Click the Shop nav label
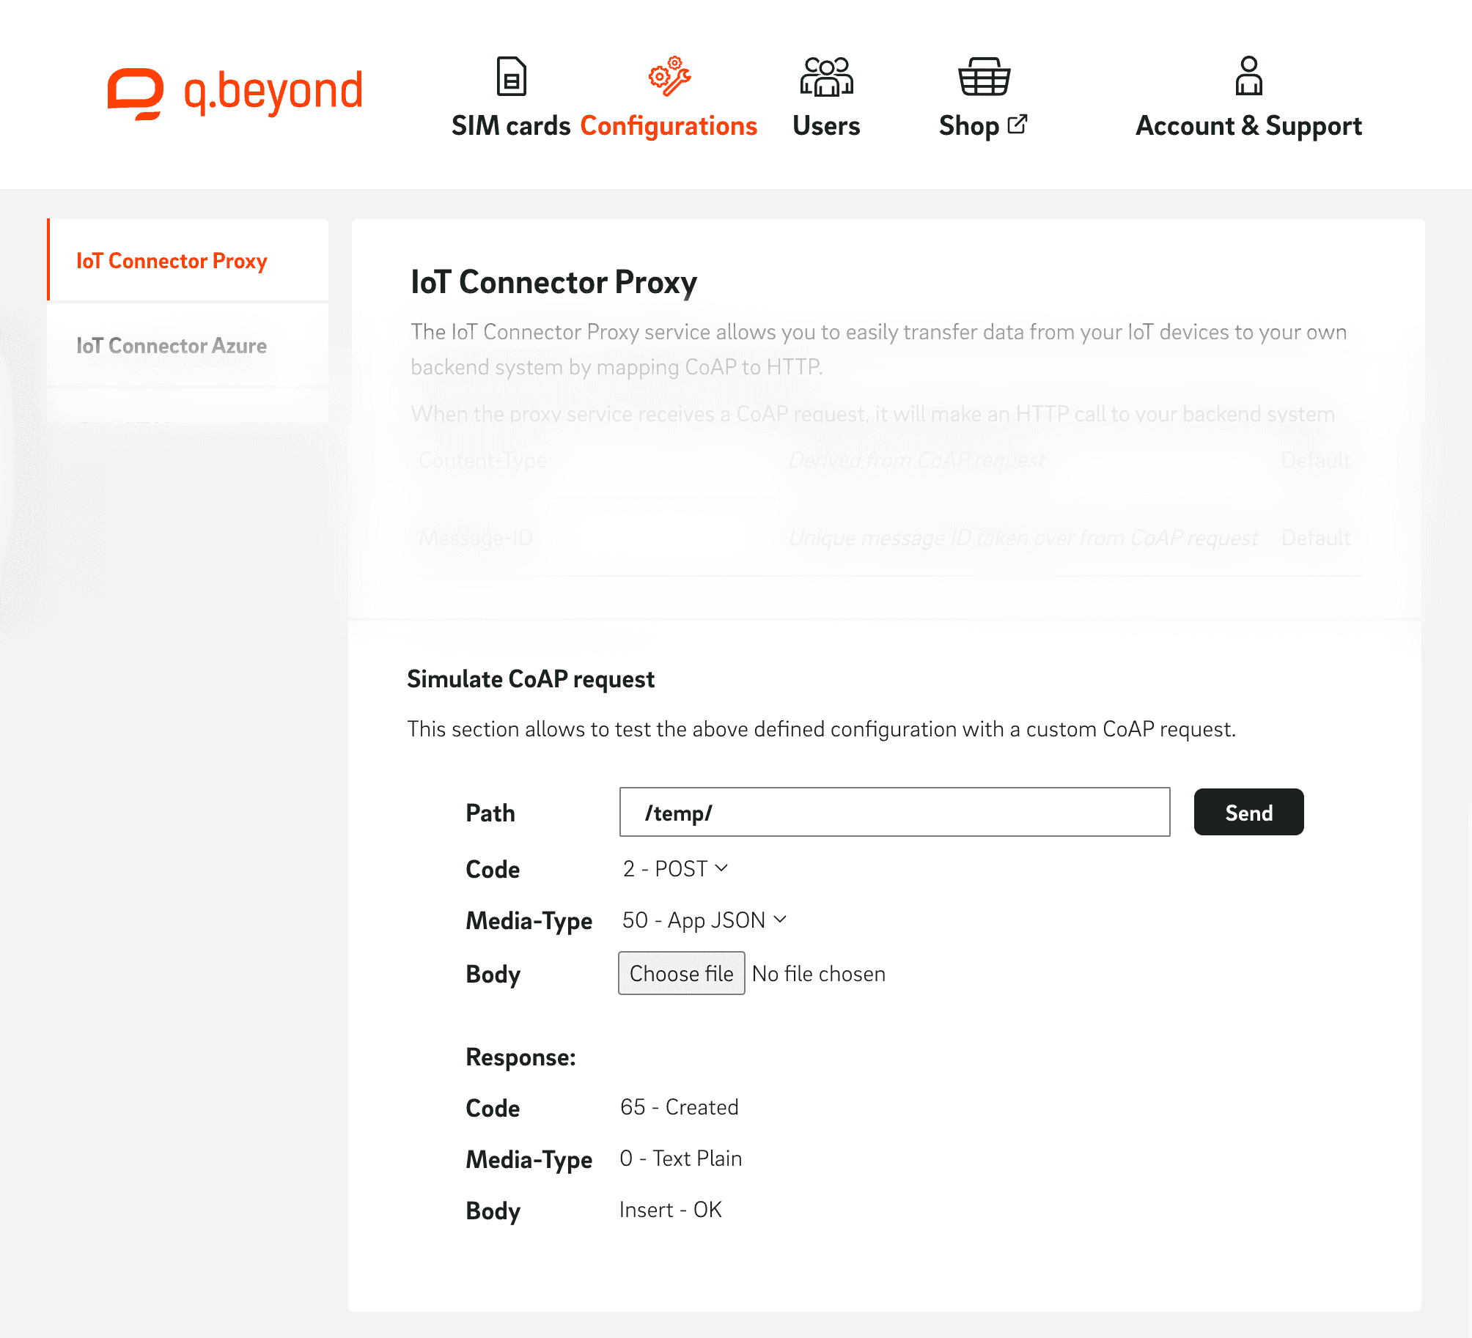This screenshot has height=1338, width=1472. (968, 126)
